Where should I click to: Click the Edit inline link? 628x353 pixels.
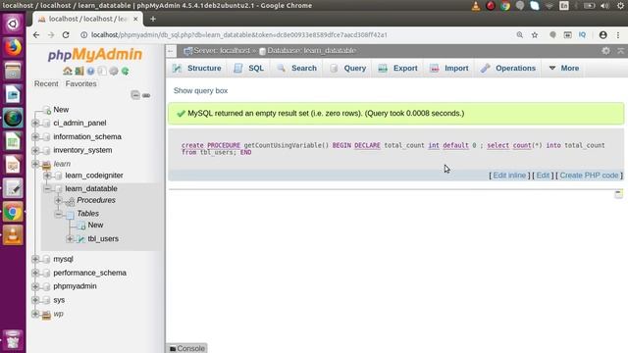(x=509, y=176)
